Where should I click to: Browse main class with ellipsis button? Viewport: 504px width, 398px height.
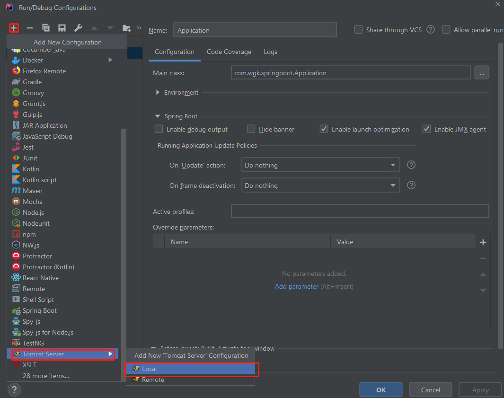point(481,73)
